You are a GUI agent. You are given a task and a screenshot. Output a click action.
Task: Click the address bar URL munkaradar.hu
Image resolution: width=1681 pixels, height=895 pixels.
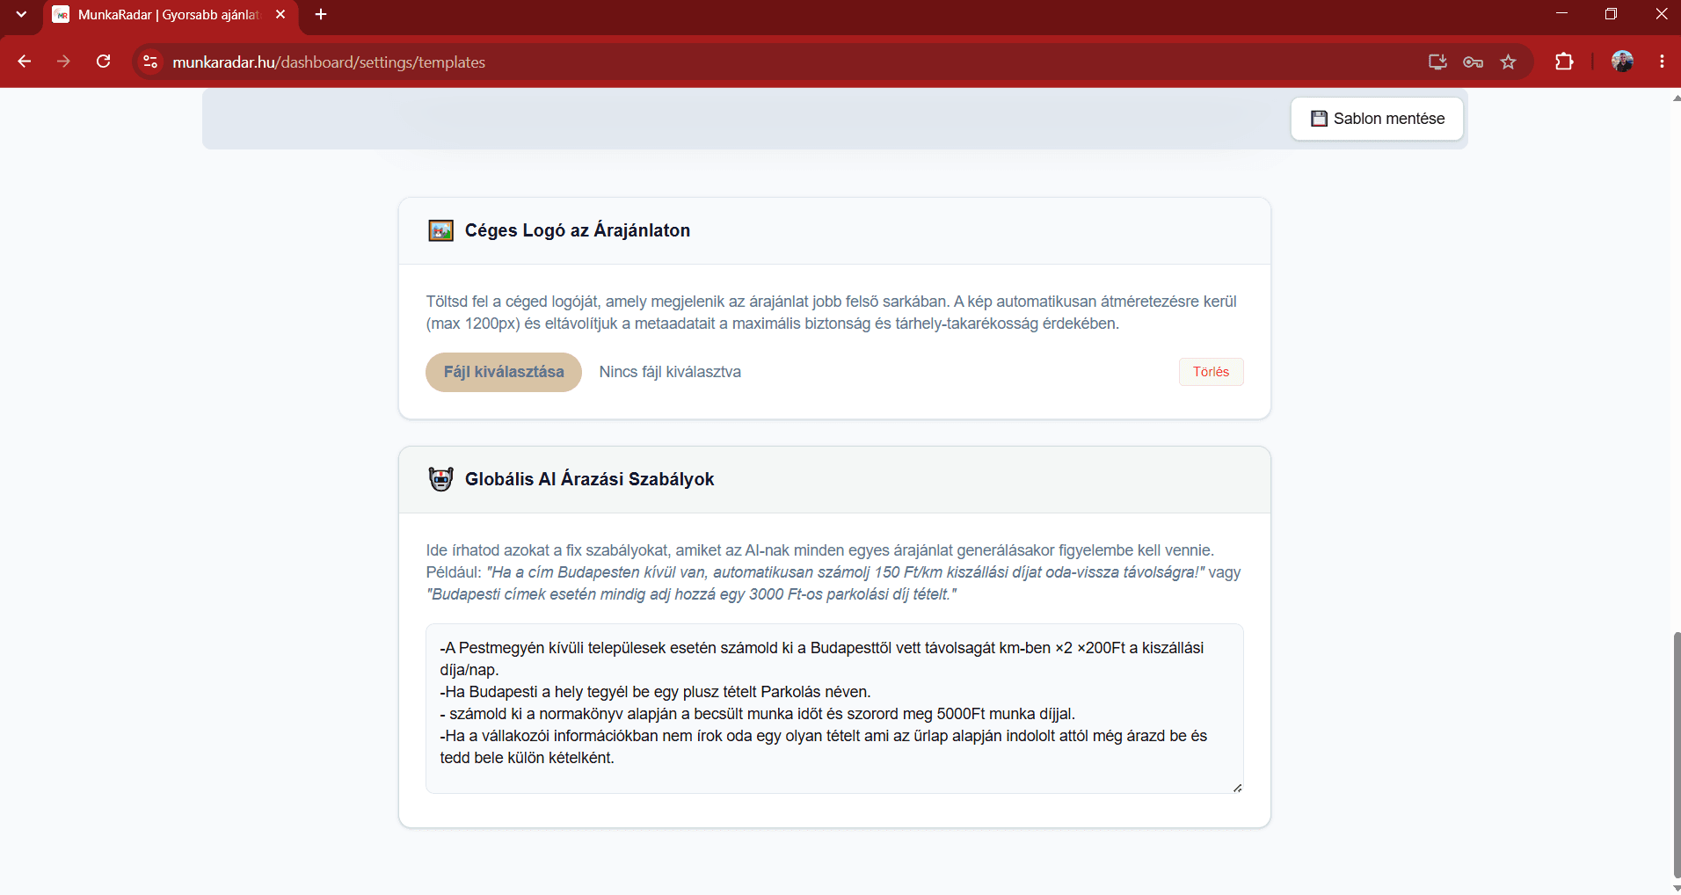click(x=329, y=62)
